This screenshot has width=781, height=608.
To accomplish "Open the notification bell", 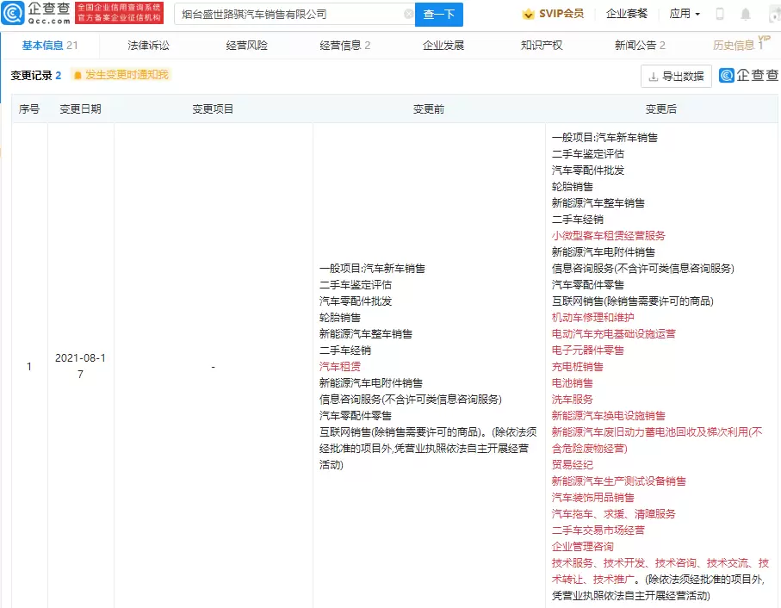I will (745, 14).
